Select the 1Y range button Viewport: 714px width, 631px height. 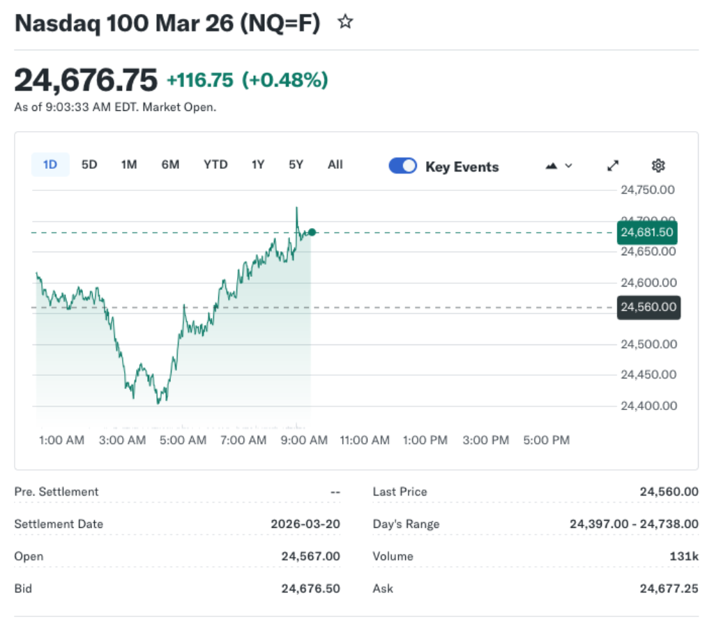tap(257, 165)
